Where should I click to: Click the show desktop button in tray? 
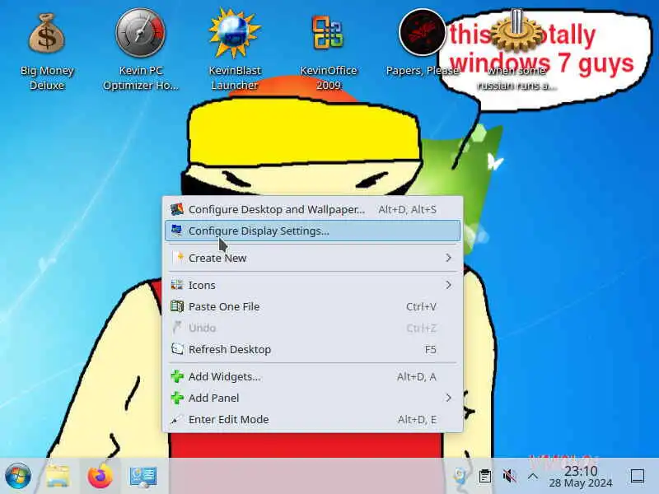[x=638, y=477]
